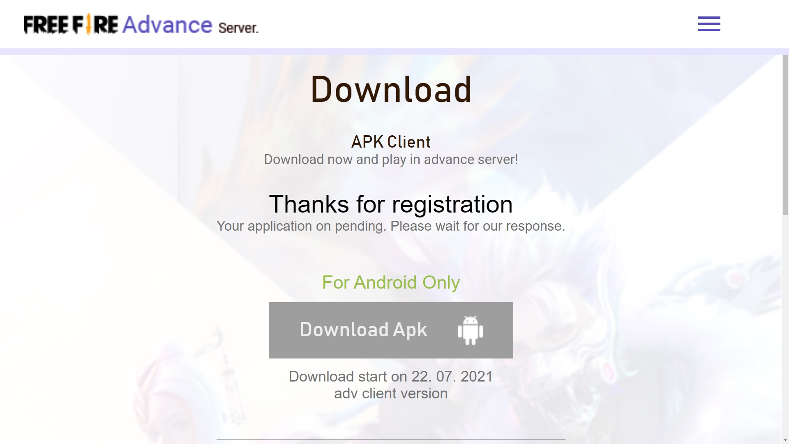Click the "Your application on pending" message
789x444 pixels.
pos(391,226)
